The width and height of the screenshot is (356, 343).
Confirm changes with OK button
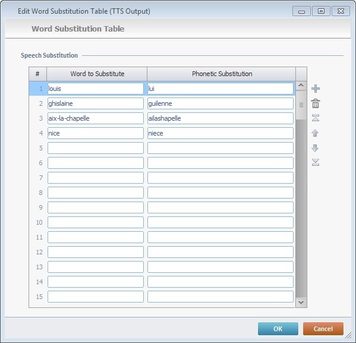pos(278,329)
